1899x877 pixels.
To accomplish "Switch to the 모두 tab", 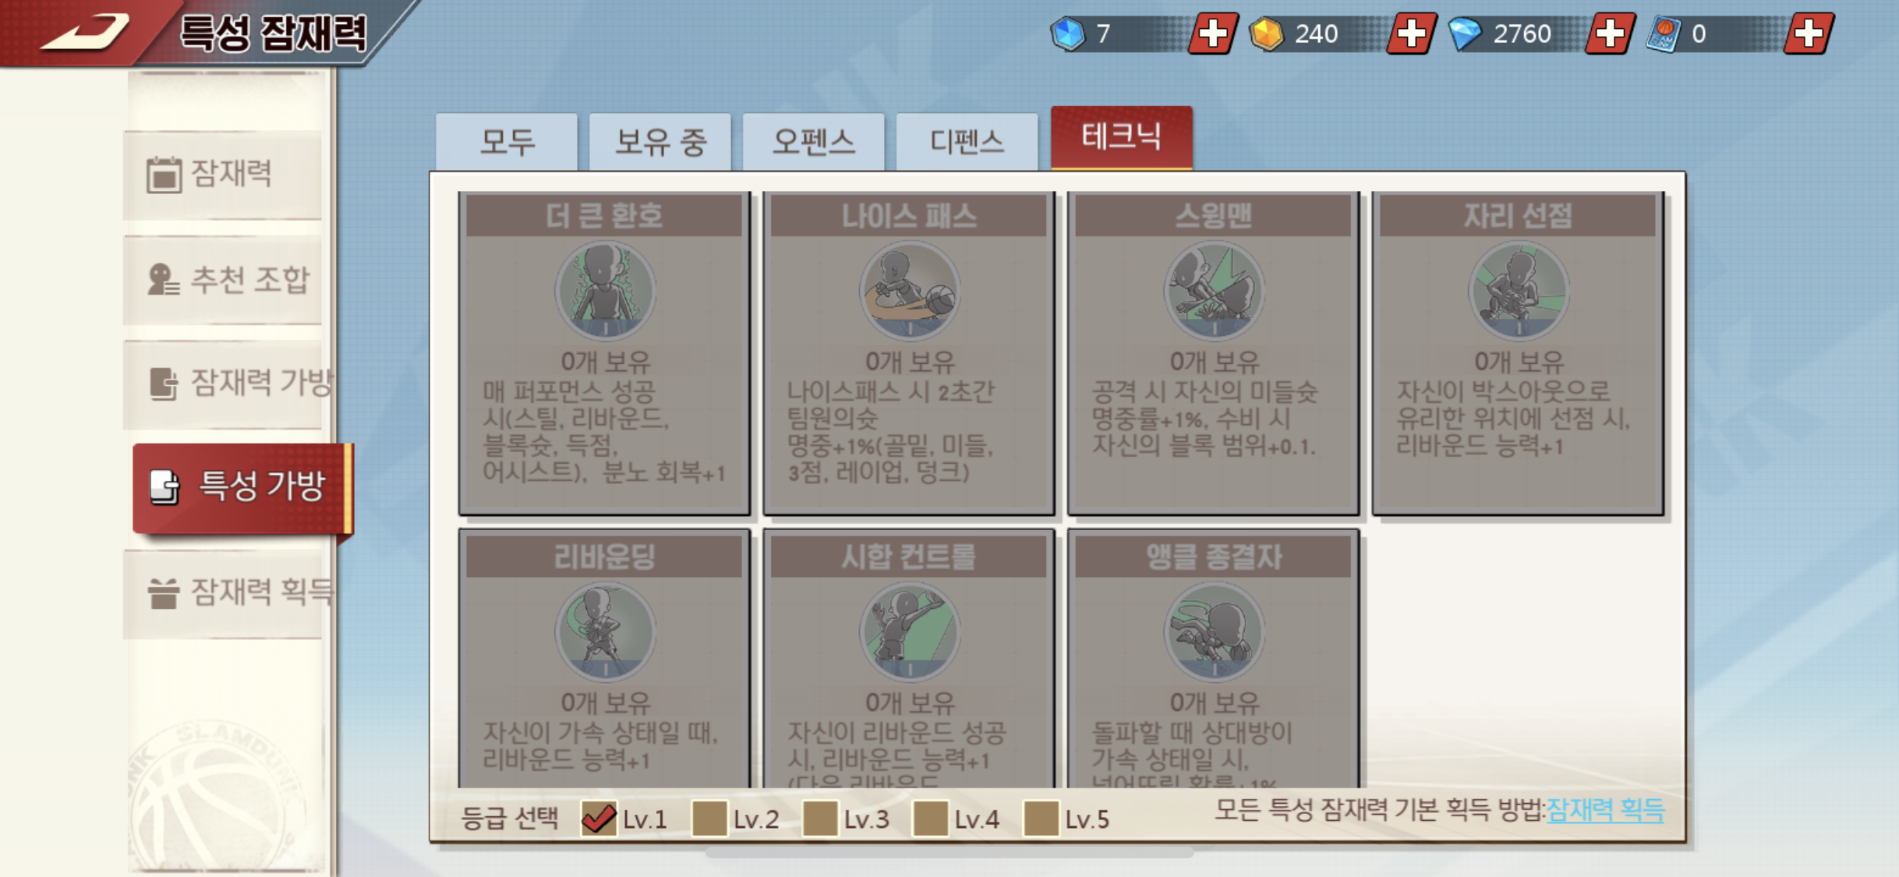I will coord(507,142).
